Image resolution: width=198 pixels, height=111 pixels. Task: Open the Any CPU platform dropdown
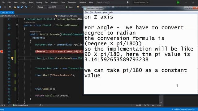[x=56, y=7]
